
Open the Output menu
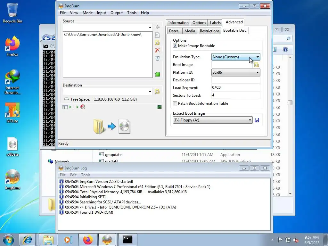(x=117, y=13)
